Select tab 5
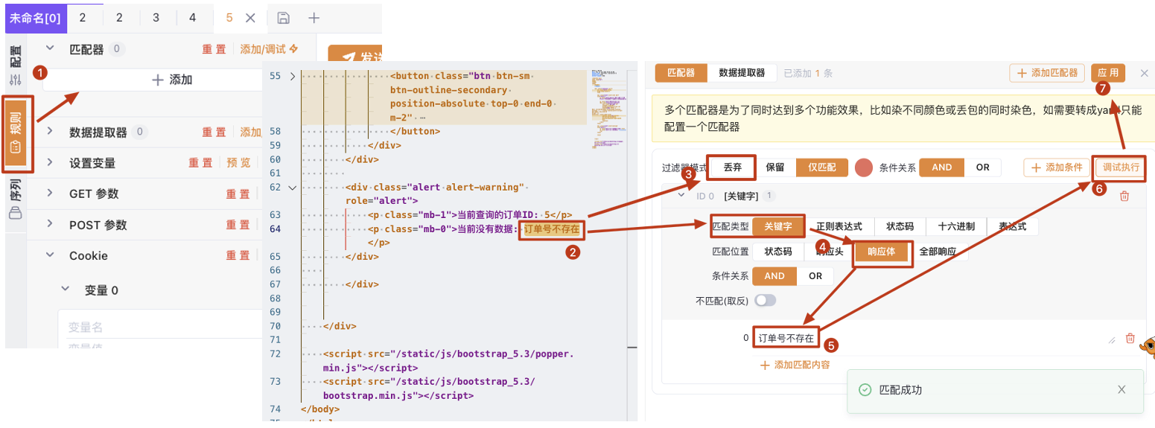 (229, 17)
